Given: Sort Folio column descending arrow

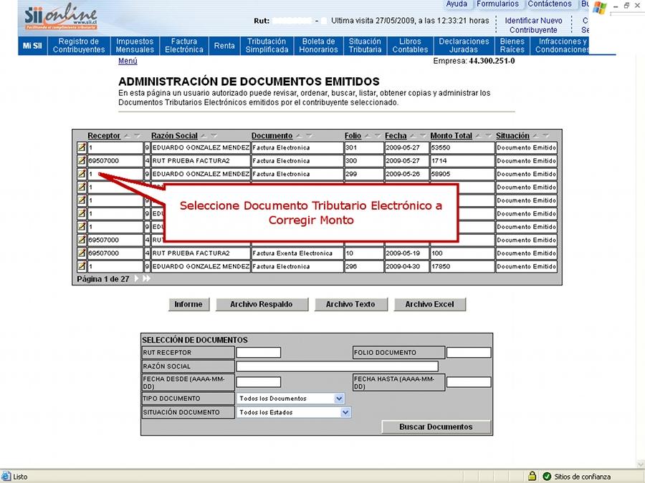Looking at the screenshot, I should [x=378, y=135].
